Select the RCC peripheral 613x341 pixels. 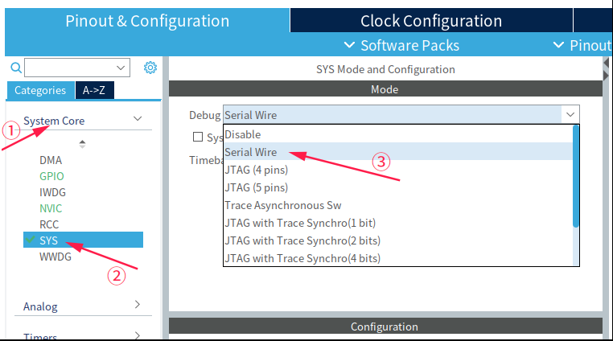coord(49,224)
